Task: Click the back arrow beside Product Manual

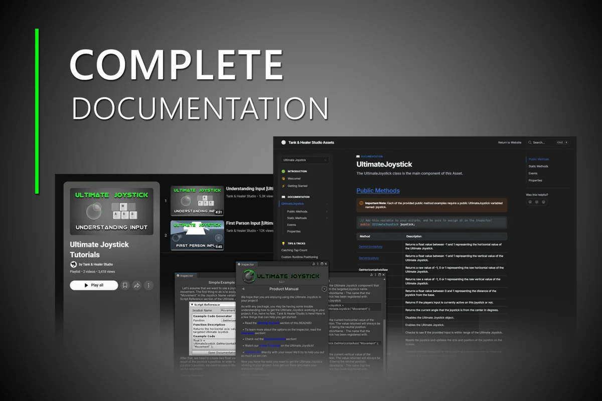Action: (243, 289)
